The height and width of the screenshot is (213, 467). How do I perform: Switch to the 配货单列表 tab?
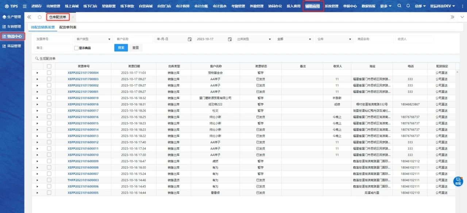[67, 27]
